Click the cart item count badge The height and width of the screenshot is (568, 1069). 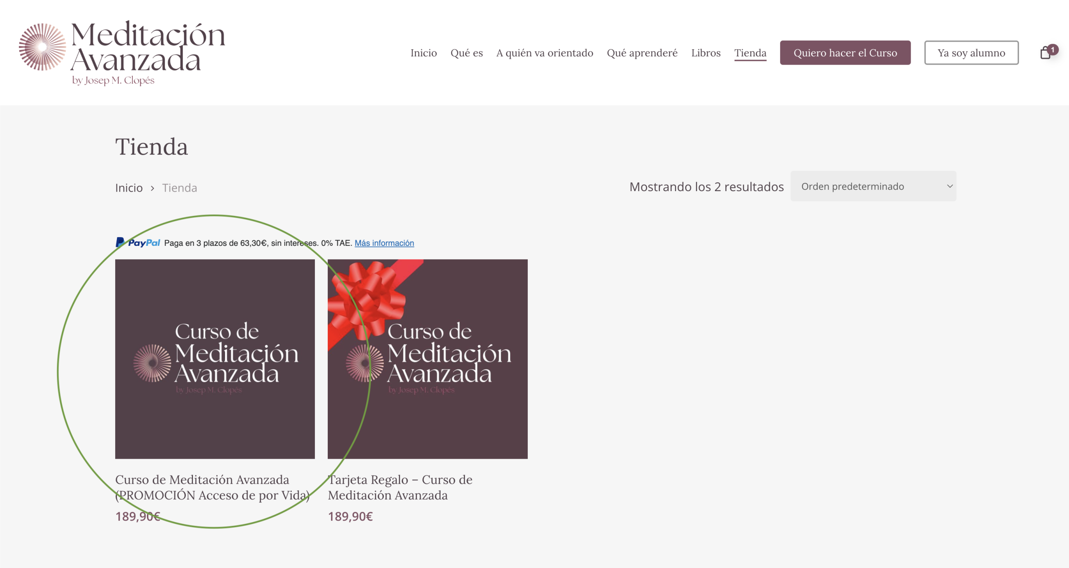click(x=1053, y=49)
